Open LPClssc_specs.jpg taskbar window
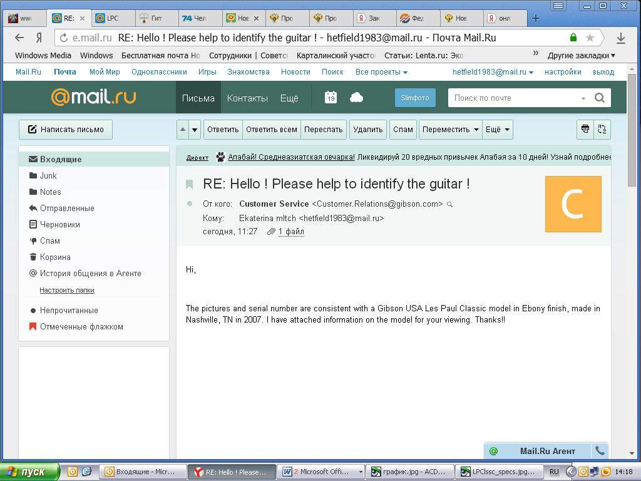This screenshot has height=481, width=641. coord(499,472)
